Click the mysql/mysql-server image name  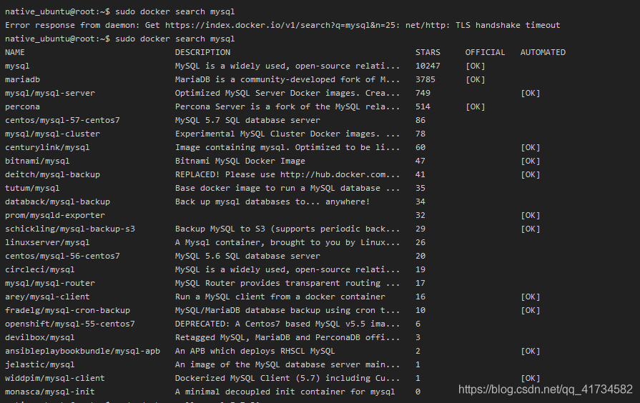coord(50,93)
